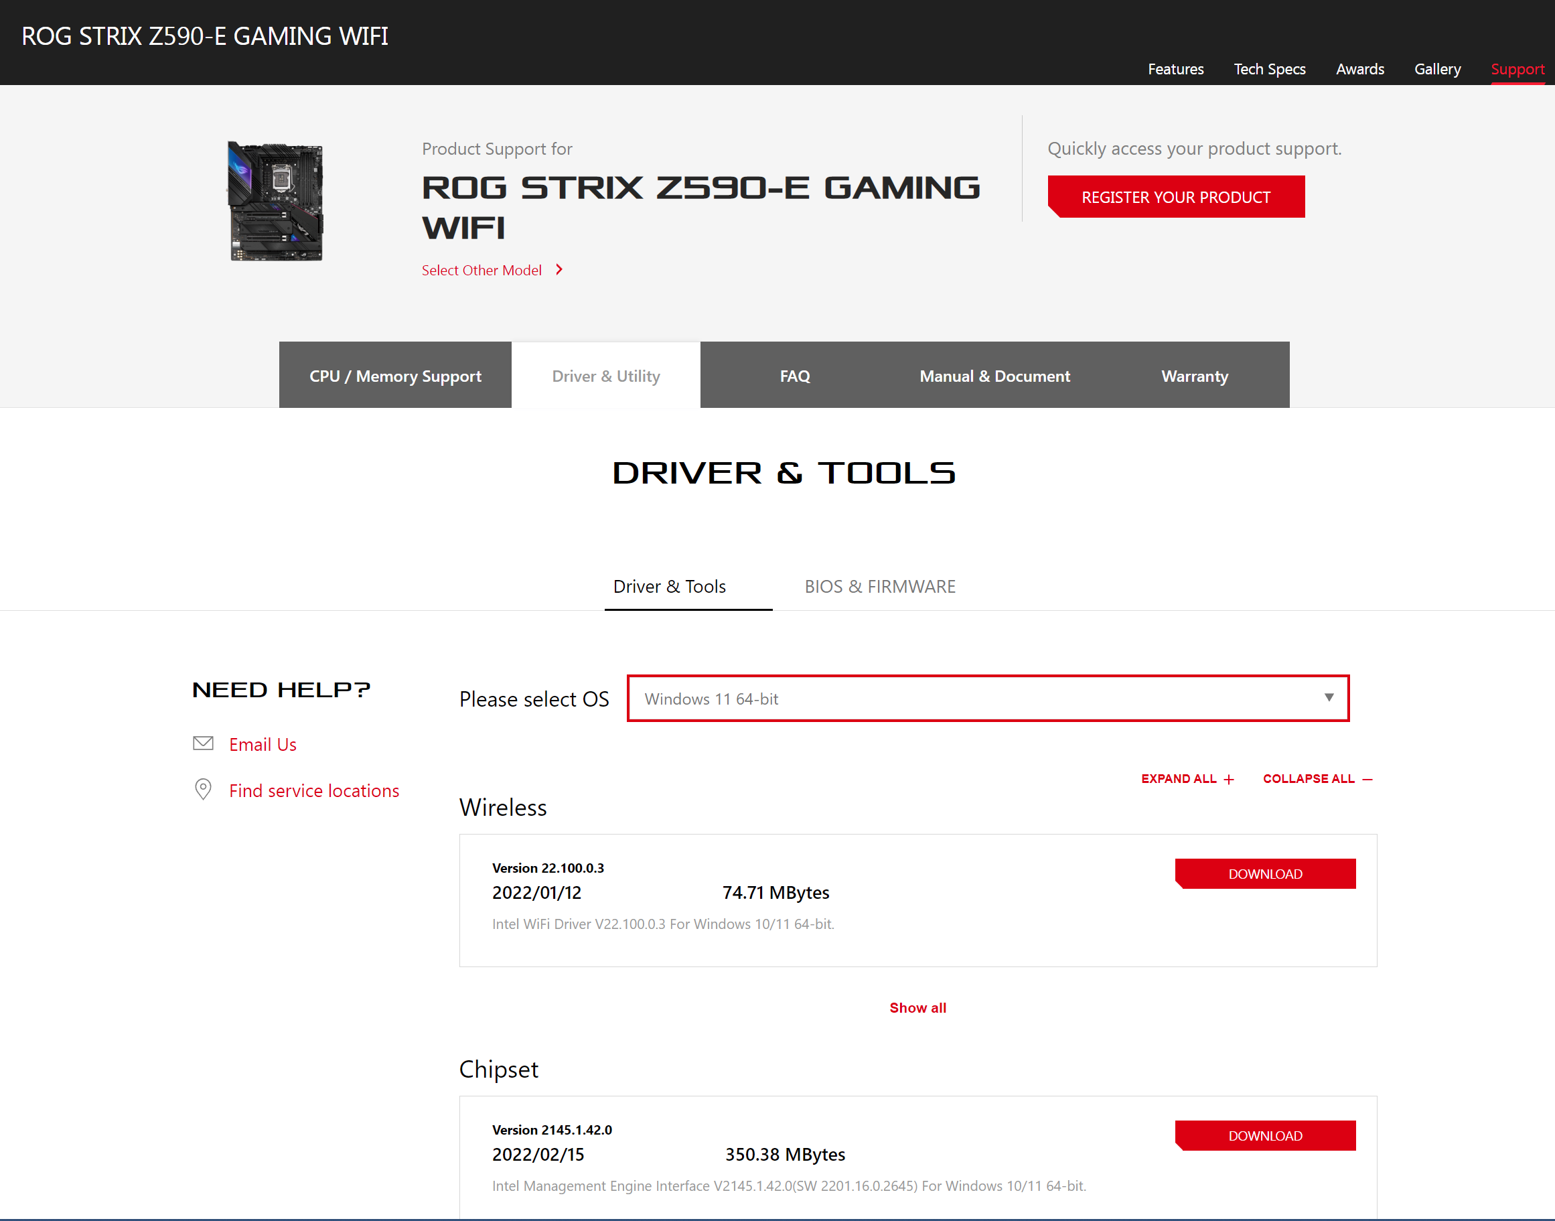Click the ROG STRIX Z590-E GAMING WIFI header title

point(204,35)
